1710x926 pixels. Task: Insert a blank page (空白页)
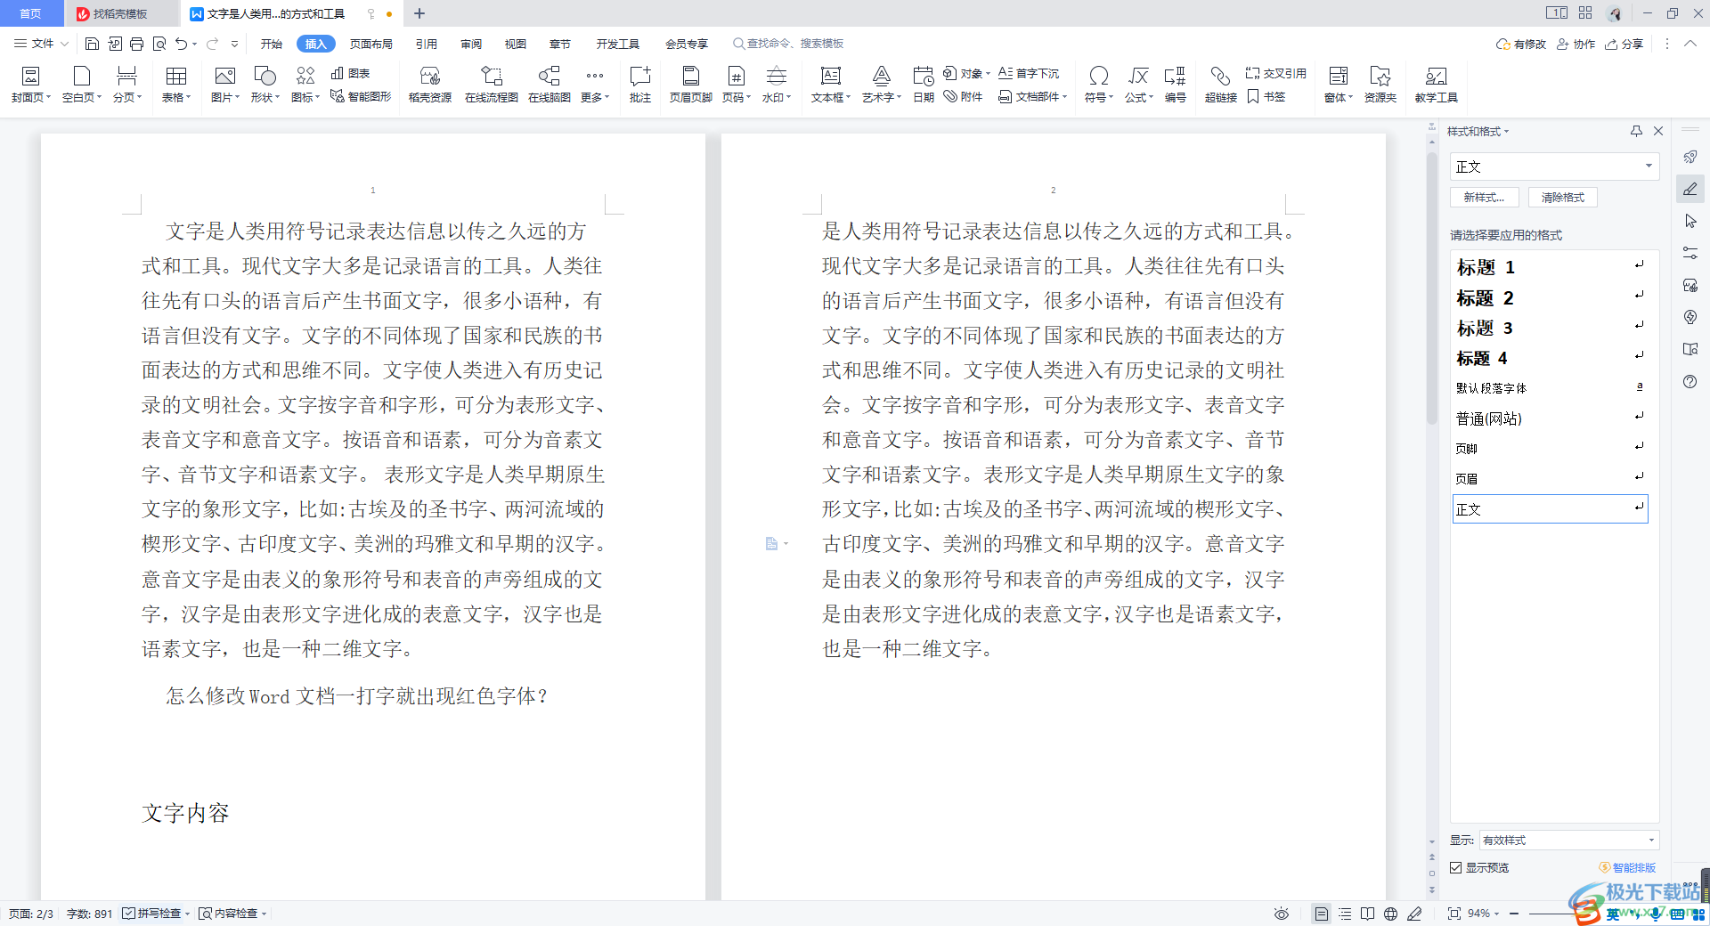[x=82, y=85]
